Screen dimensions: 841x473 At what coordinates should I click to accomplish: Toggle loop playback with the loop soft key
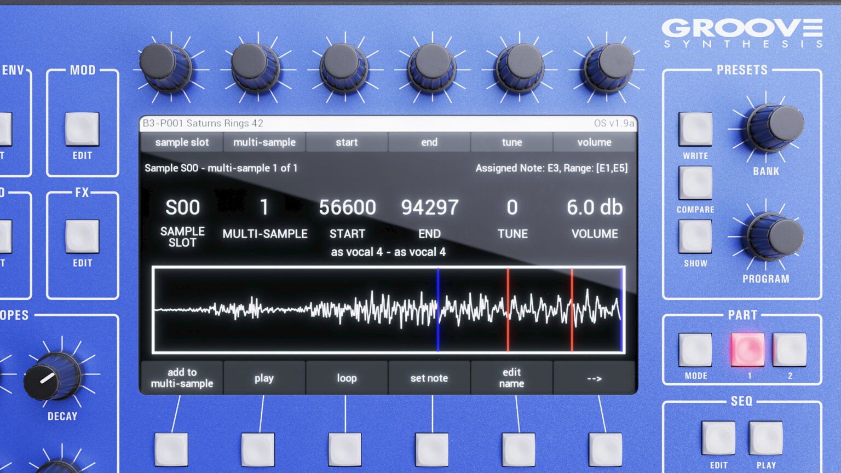point(347,378)
